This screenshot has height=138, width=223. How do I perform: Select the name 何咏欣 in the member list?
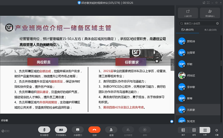tap(191, 76)
